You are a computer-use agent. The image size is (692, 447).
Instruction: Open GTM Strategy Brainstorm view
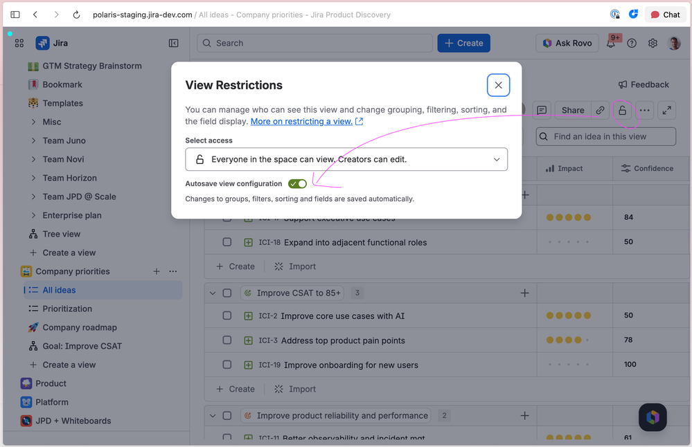(x=92, y=66)
